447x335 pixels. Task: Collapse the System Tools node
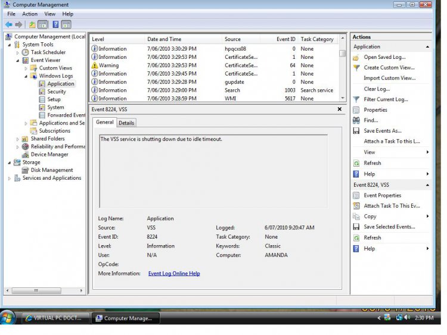click(10, 45)
